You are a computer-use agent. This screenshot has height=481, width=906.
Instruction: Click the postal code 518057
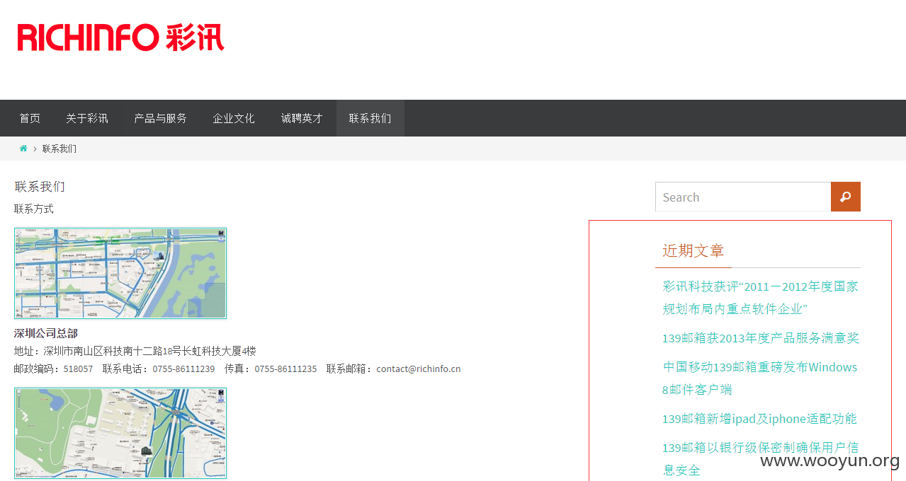click(x=78, y=369)
